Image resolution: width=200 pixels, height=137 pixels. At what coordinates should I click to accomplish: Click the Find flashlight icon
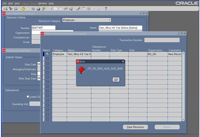[x=11, y=9]
